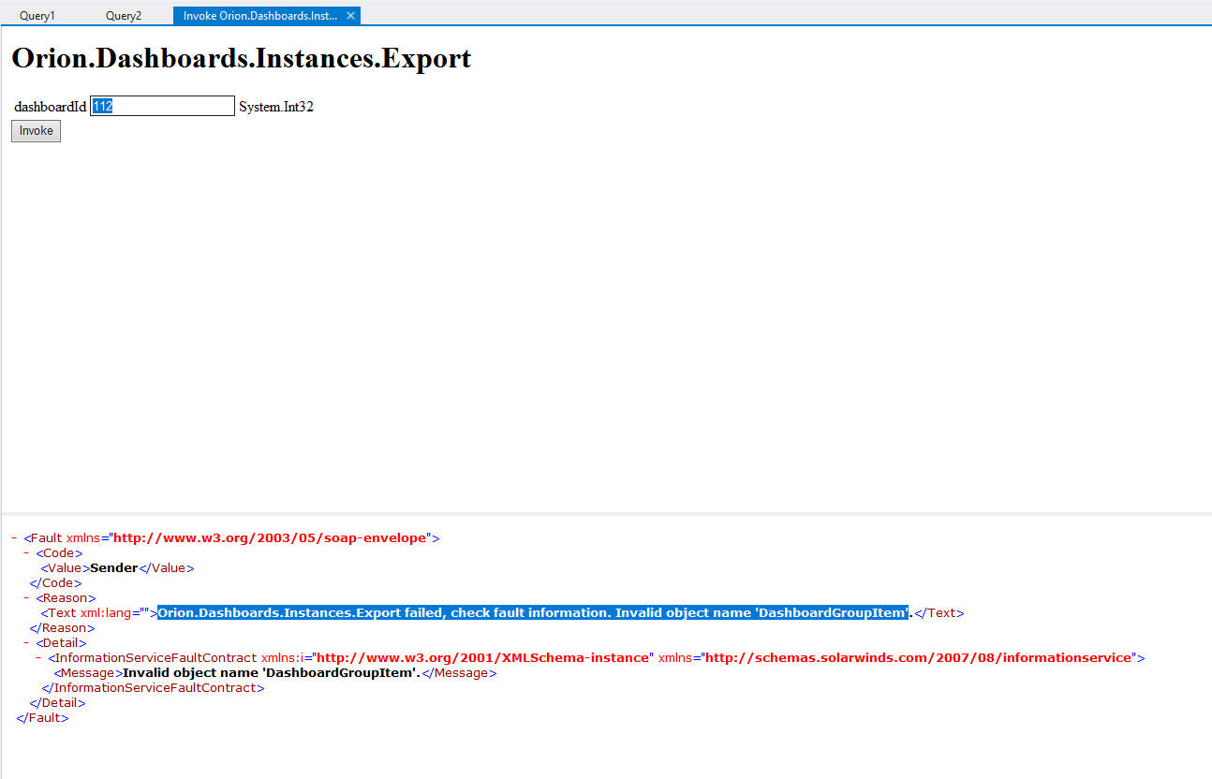The width and height of the screenshot is (1212, 779).
Task: Click the Invoke button
Action: [36, 131]
